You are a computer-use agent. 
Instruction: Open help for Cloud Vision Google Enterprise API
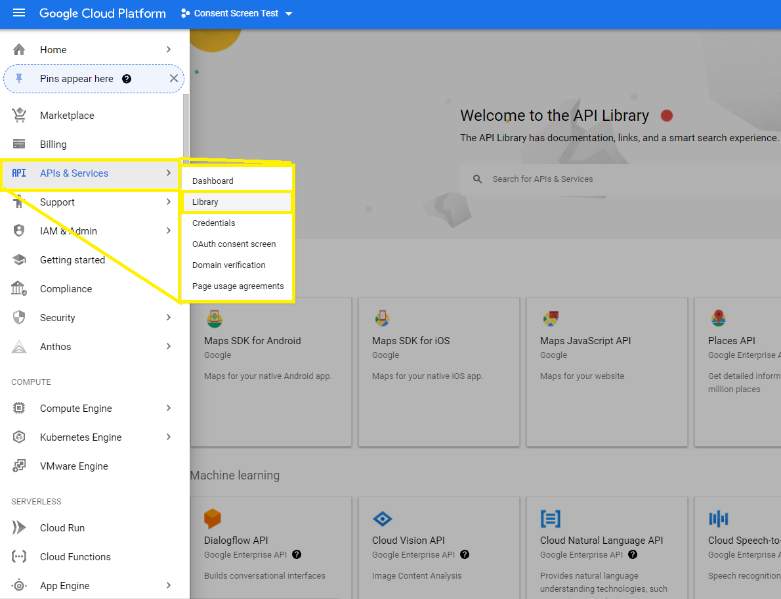click(465, 554)
